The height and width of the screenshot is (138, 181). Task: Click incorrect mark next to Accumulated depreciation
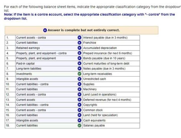tap(79, 48)
